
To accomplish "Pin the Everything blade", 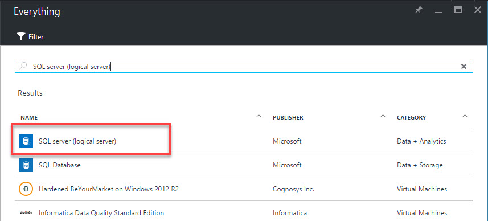I will tap(419, 10).
